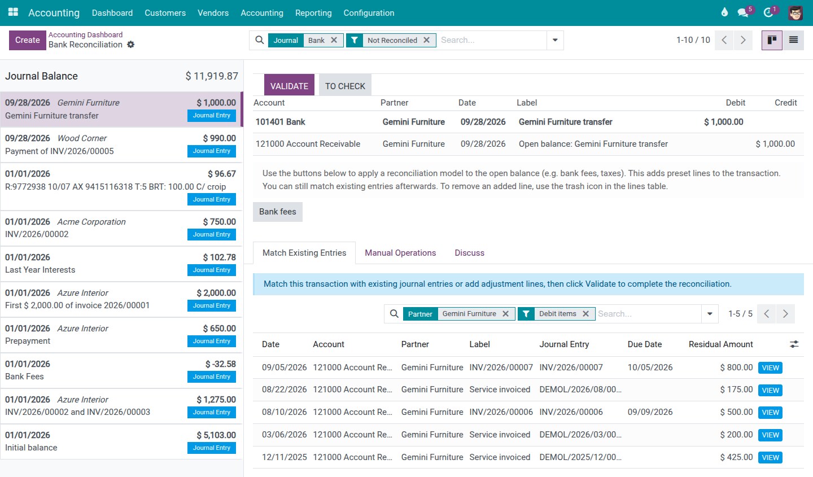Screen dimensions: 813x477
Task: Open the conversations messages icon
Action: [743, 12]
